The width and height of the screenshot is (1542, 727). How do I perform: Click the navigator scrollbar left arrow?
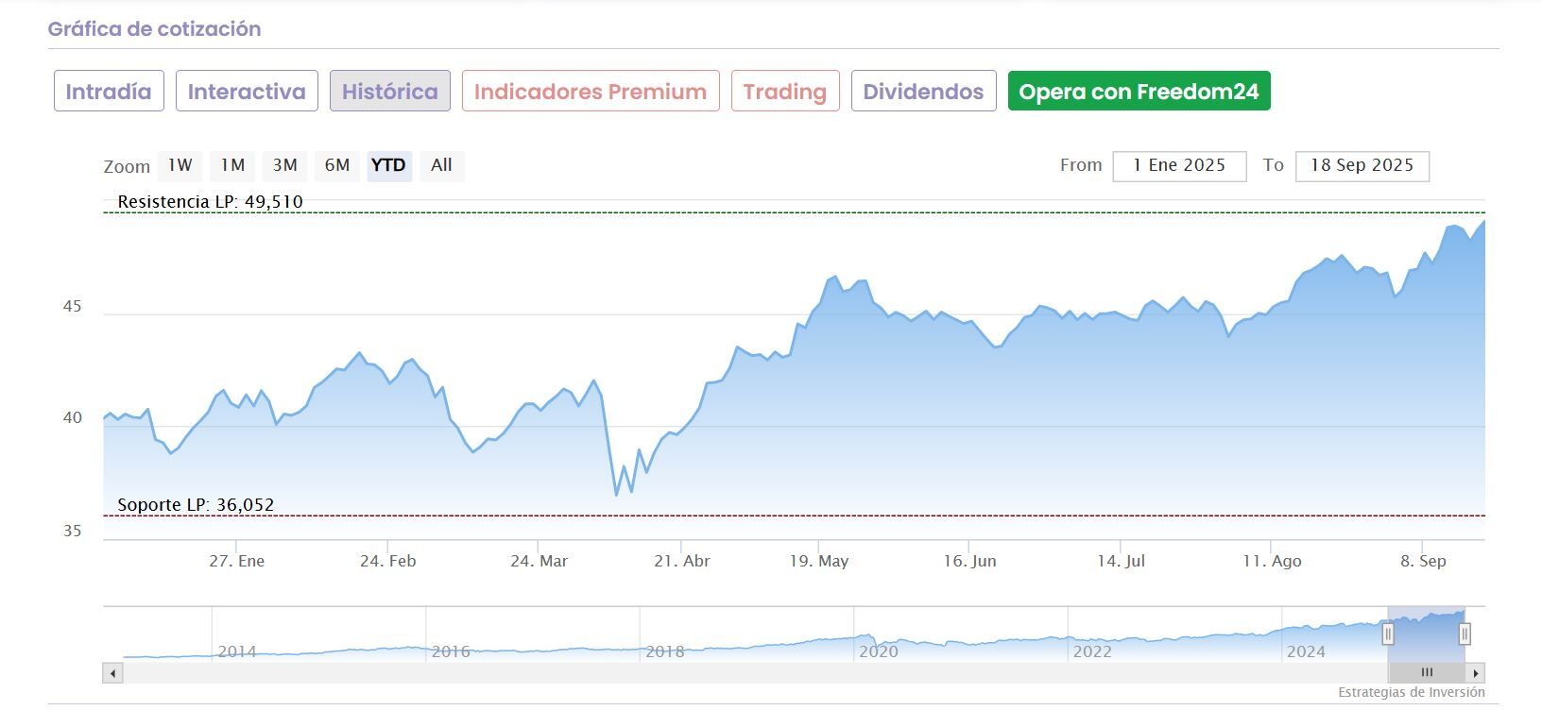coord(112,673)
